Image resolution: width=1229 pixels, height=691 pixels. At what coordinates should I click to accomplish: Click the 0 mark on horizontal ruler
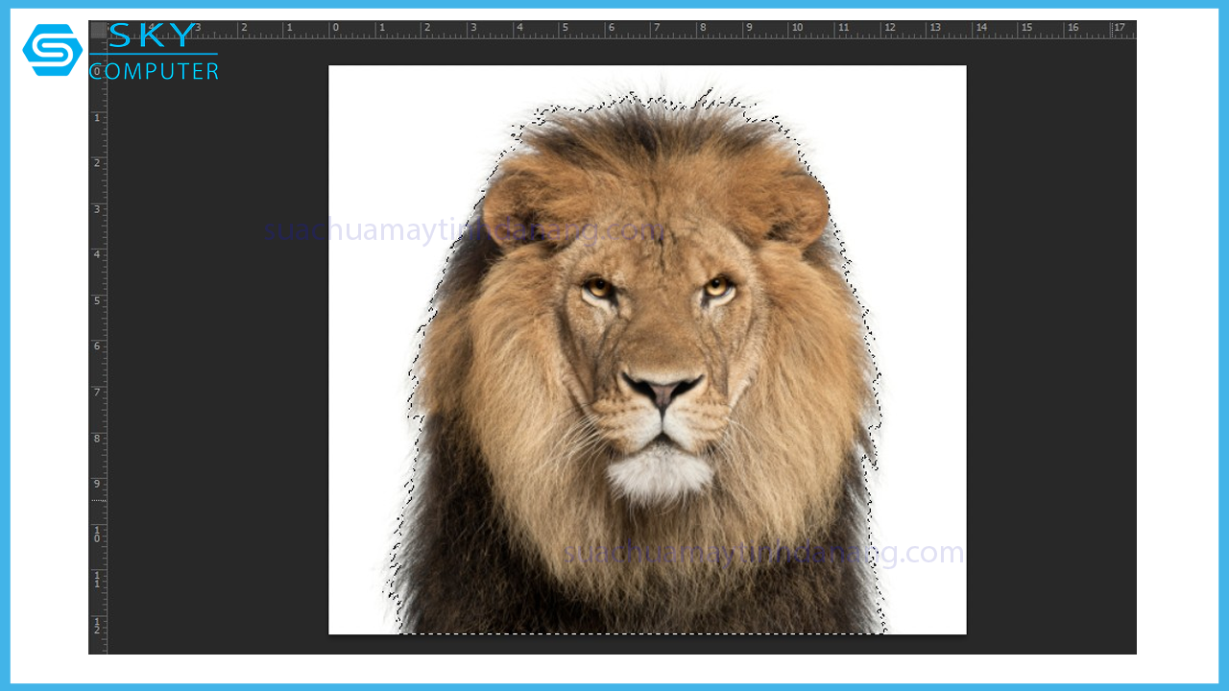pos(335,29)
